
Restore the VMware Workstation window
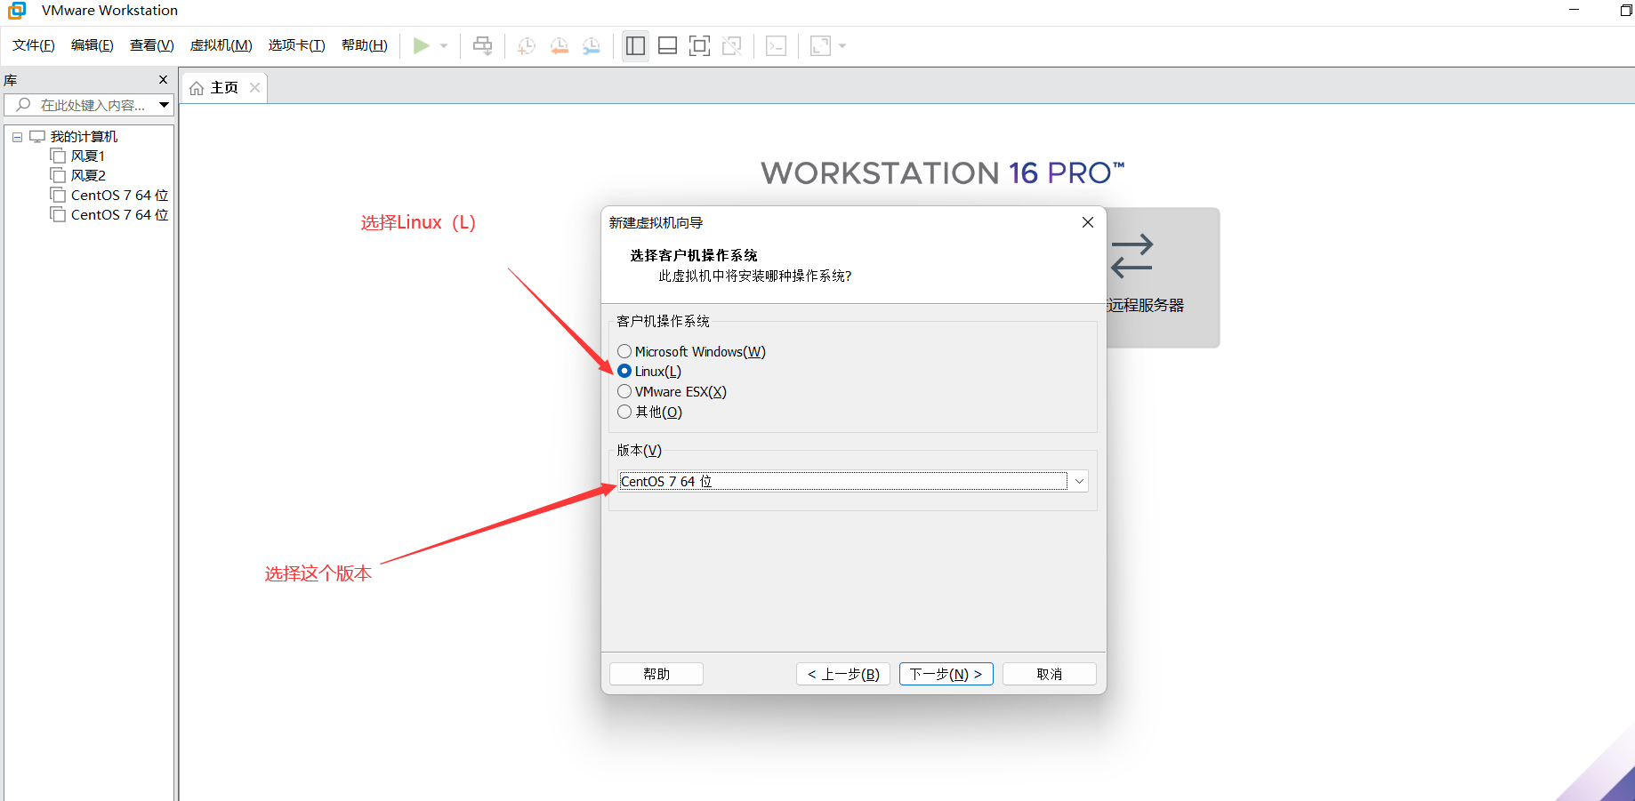point(1625,11)
